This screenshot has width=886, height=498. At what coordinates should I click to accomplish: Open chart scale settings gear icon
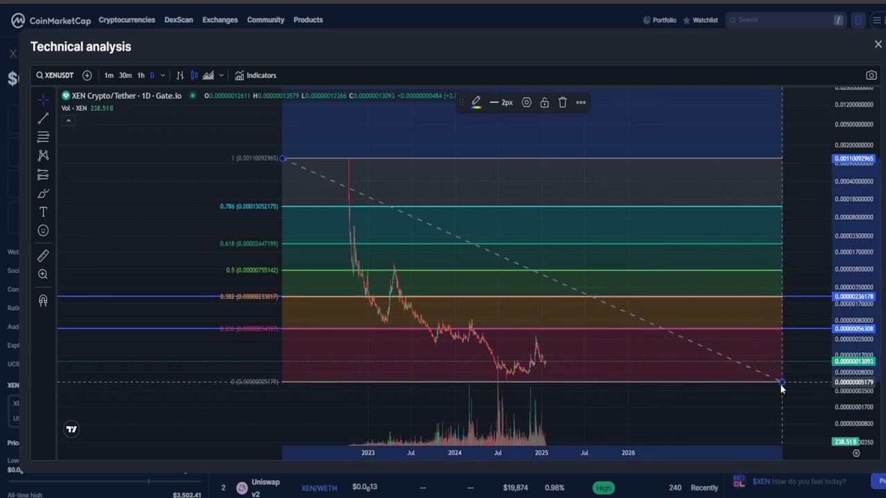856,453
